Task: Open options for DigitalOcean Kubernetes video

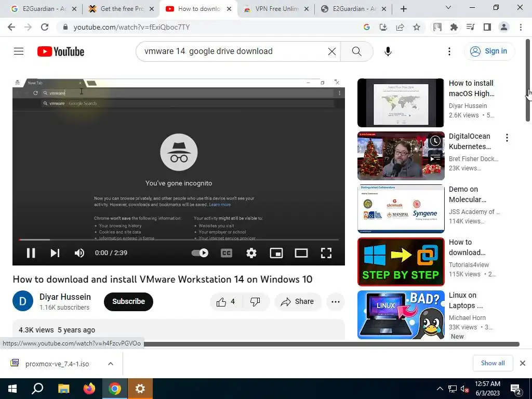Action: point(507,138)
